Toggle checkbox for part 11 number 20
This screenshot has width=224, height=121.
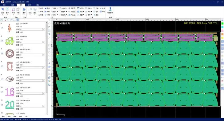click(2, 105)
